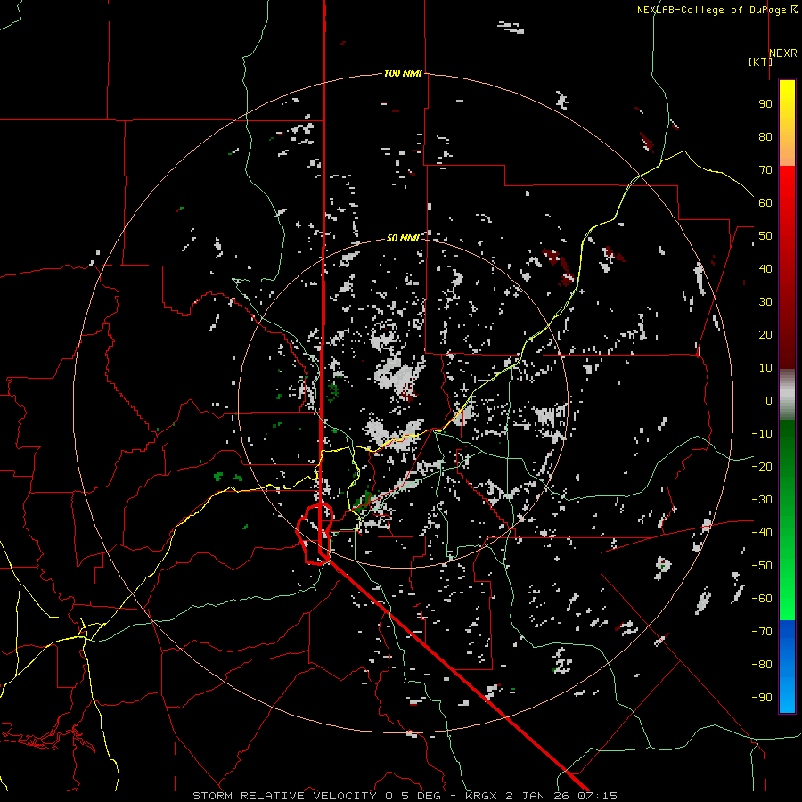802x802 pixels.
Task: Click the red warning polygon outline near the radar center
Action: (315, 534)
